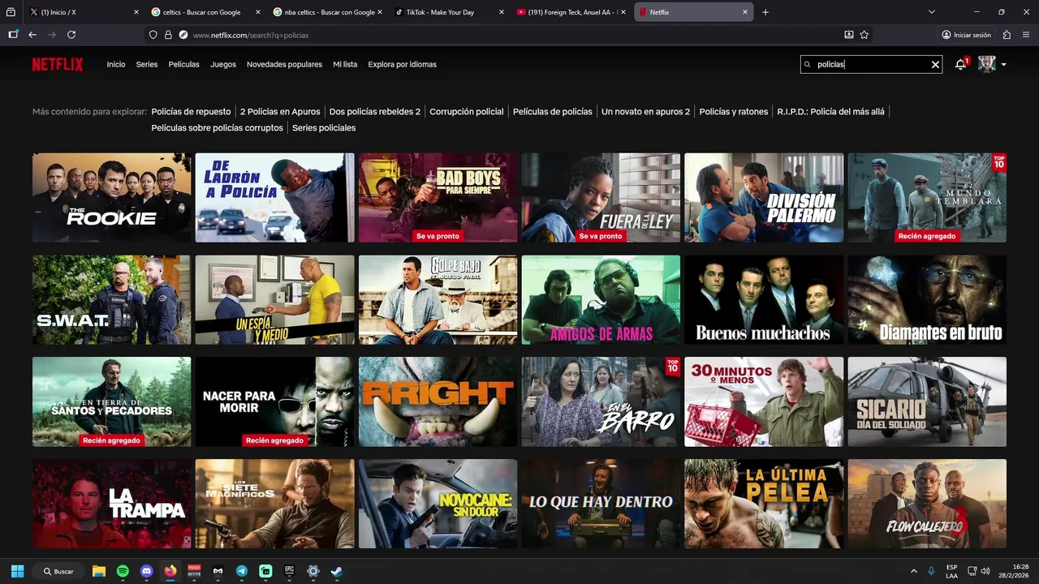1039x584 pixels.
Task: Open the Series menu item
Action: click(x=147, y=64)
